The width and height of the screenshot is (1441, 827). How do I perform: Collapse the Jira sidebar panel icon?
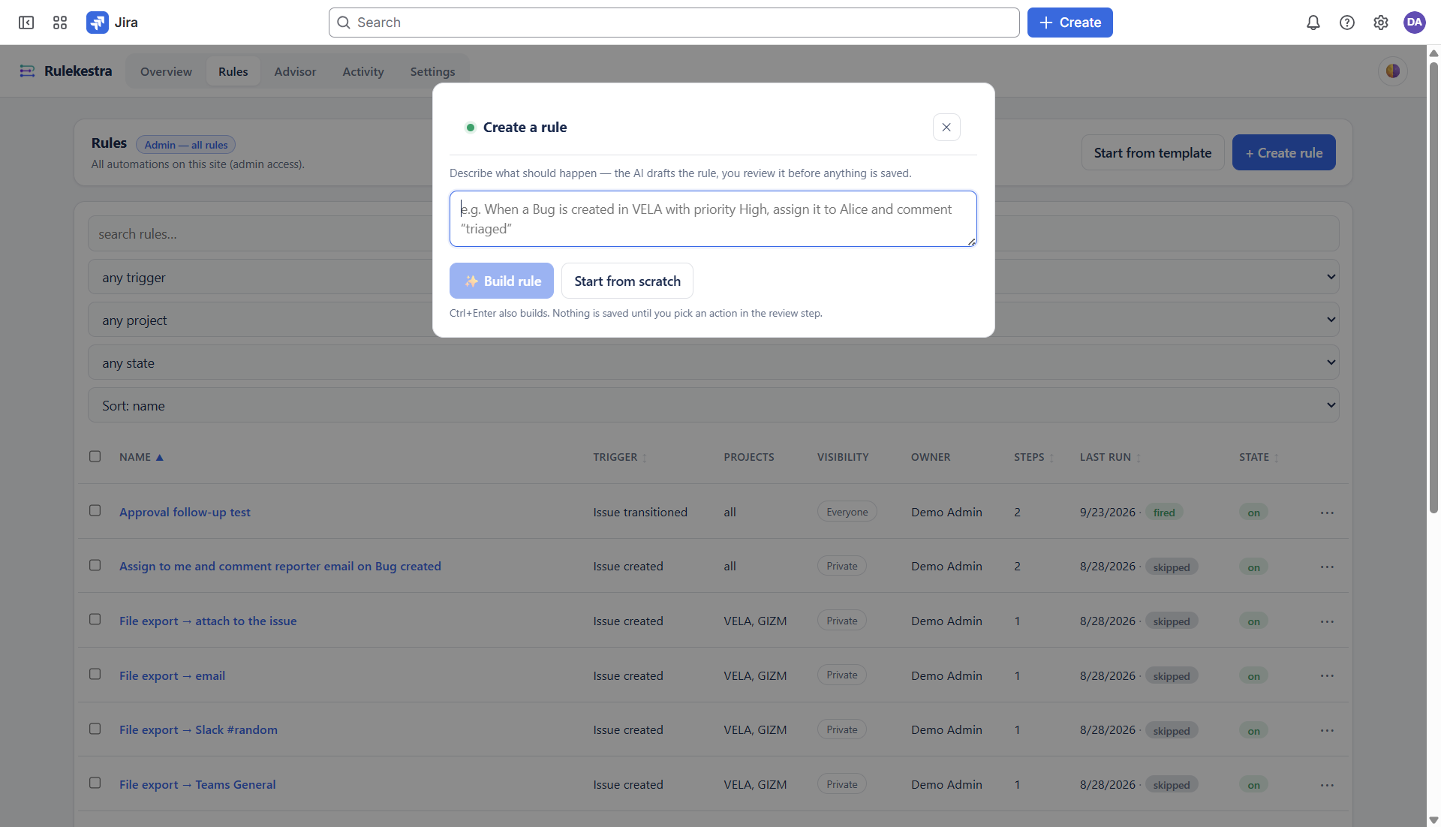(26, 23)
